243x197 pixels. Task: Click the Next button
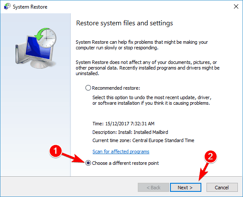coord(185,188)
